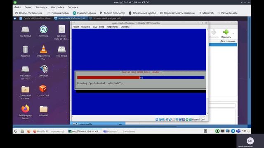Click the optical disk indicator in VM status bar
This screenshot has height=148, width=264.
(160, 120)
